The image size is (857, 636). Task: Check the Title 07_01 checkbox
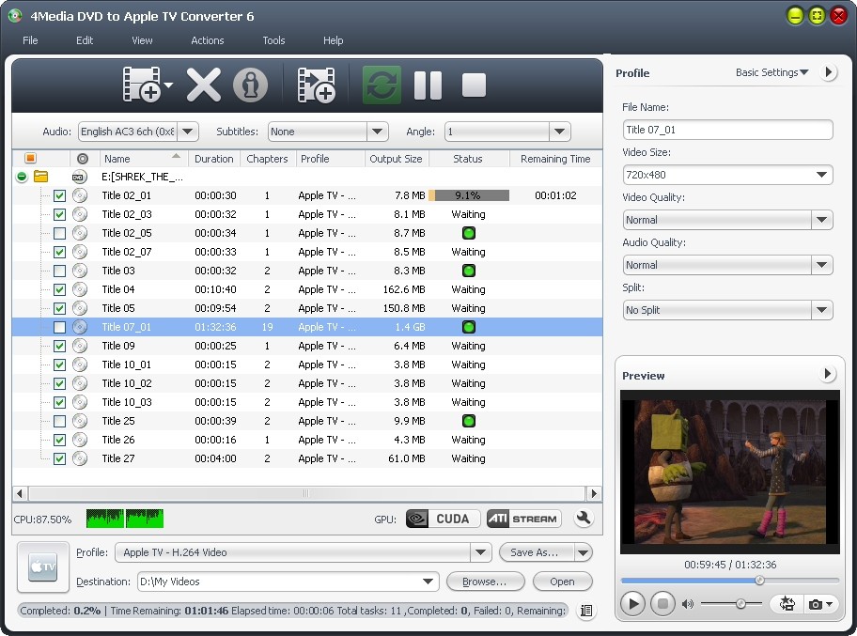tap(59, 327)
